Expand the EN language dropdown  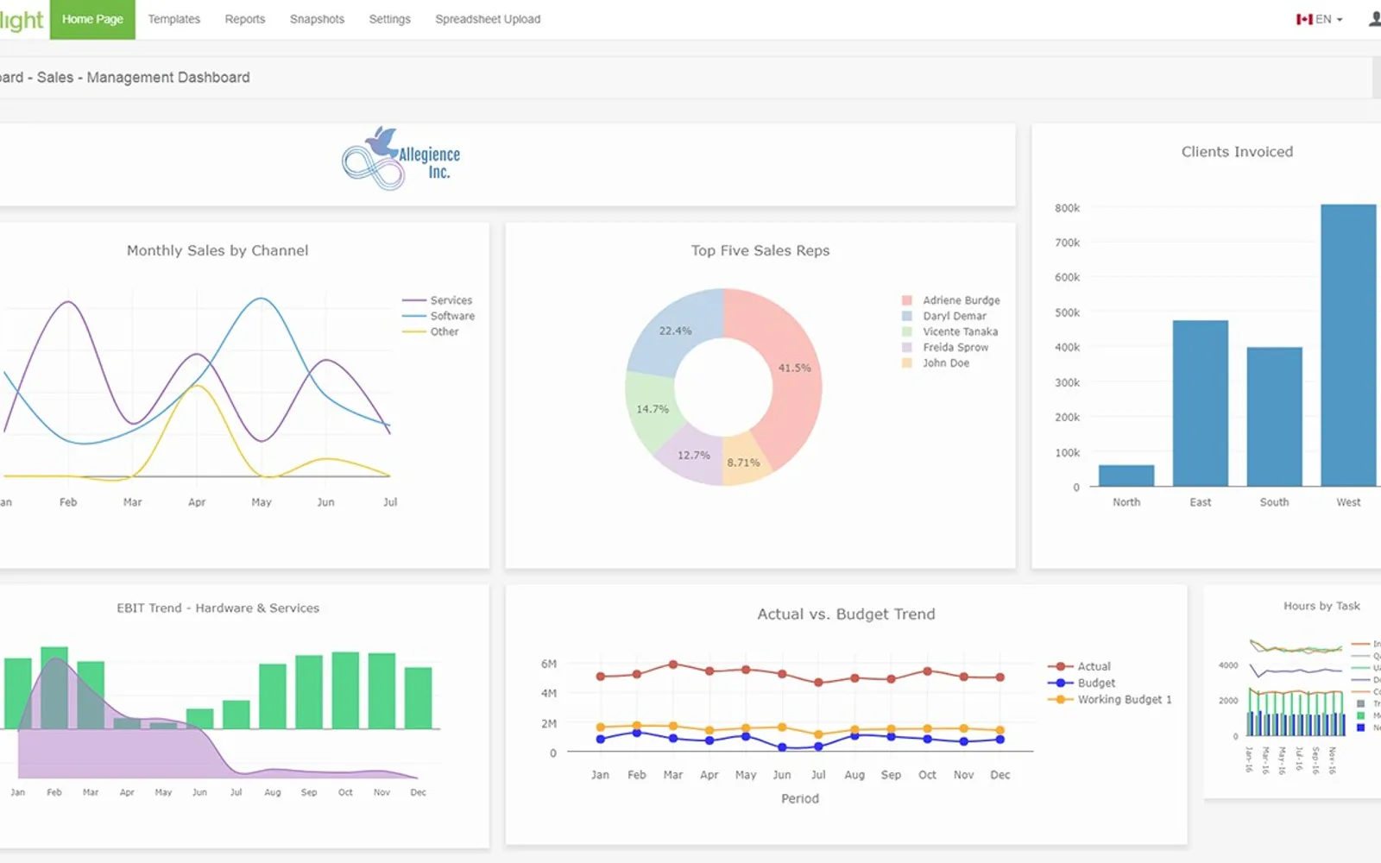tap(1328, 19)
